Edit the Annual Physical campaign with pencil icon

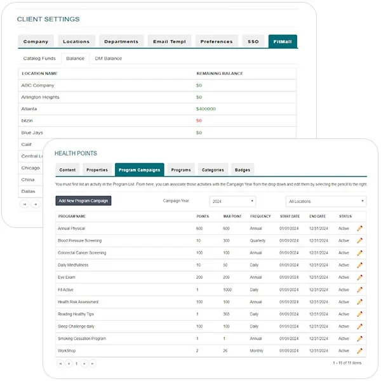pos(359,229)
